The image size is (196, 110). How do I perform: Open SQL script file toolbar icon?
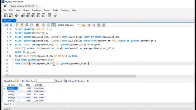click(11, 15)
